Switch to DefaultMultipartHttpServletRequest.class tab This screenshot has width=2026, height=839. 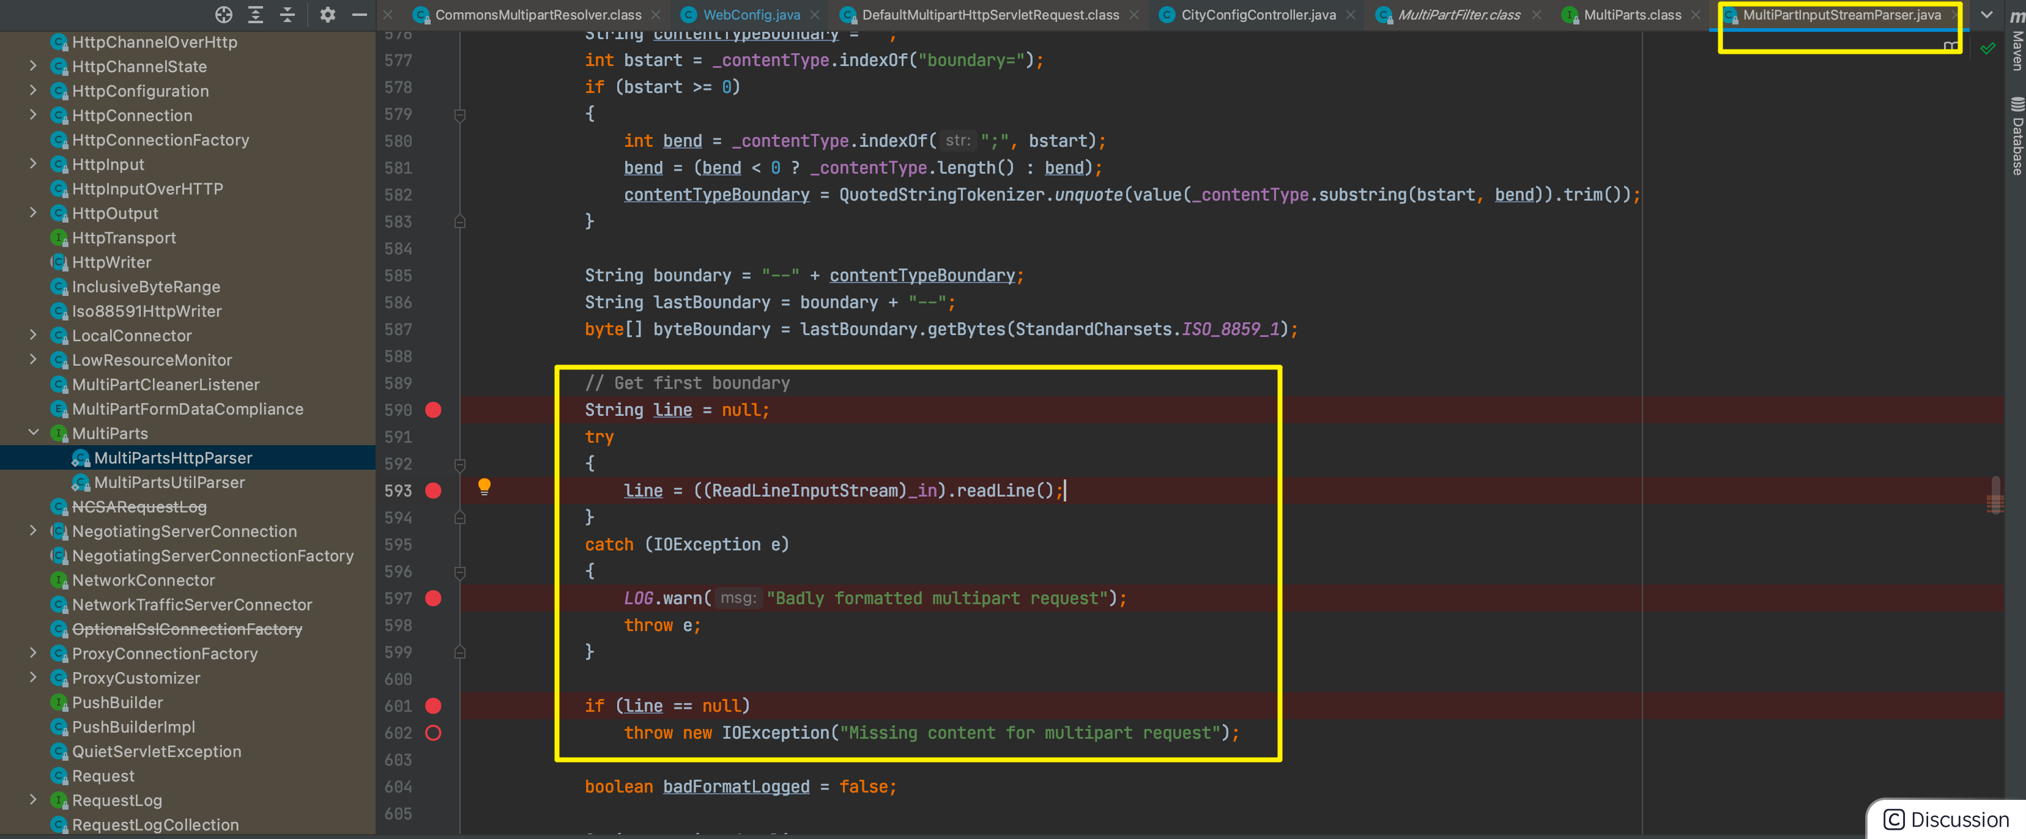click(x=990, y=15)
